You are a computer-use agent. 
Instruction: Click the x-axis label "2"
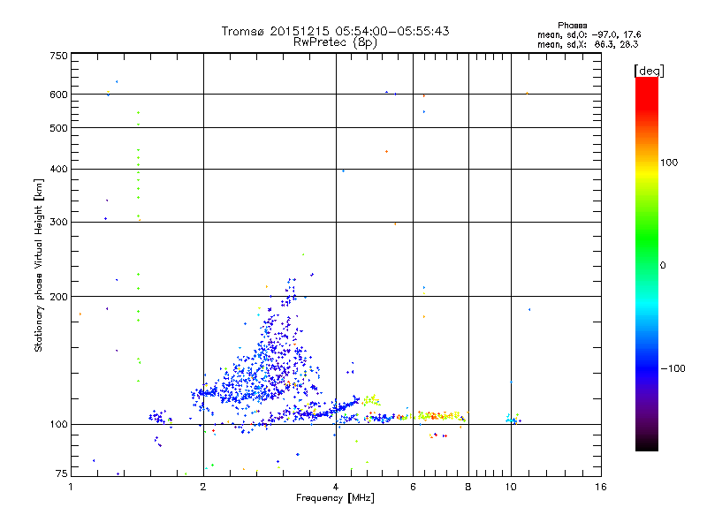pos(203,487)
